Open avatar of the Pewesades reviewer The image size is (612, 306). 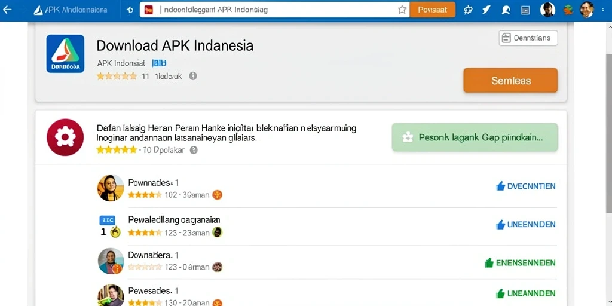pyautogui.click(x=111, y=295)
